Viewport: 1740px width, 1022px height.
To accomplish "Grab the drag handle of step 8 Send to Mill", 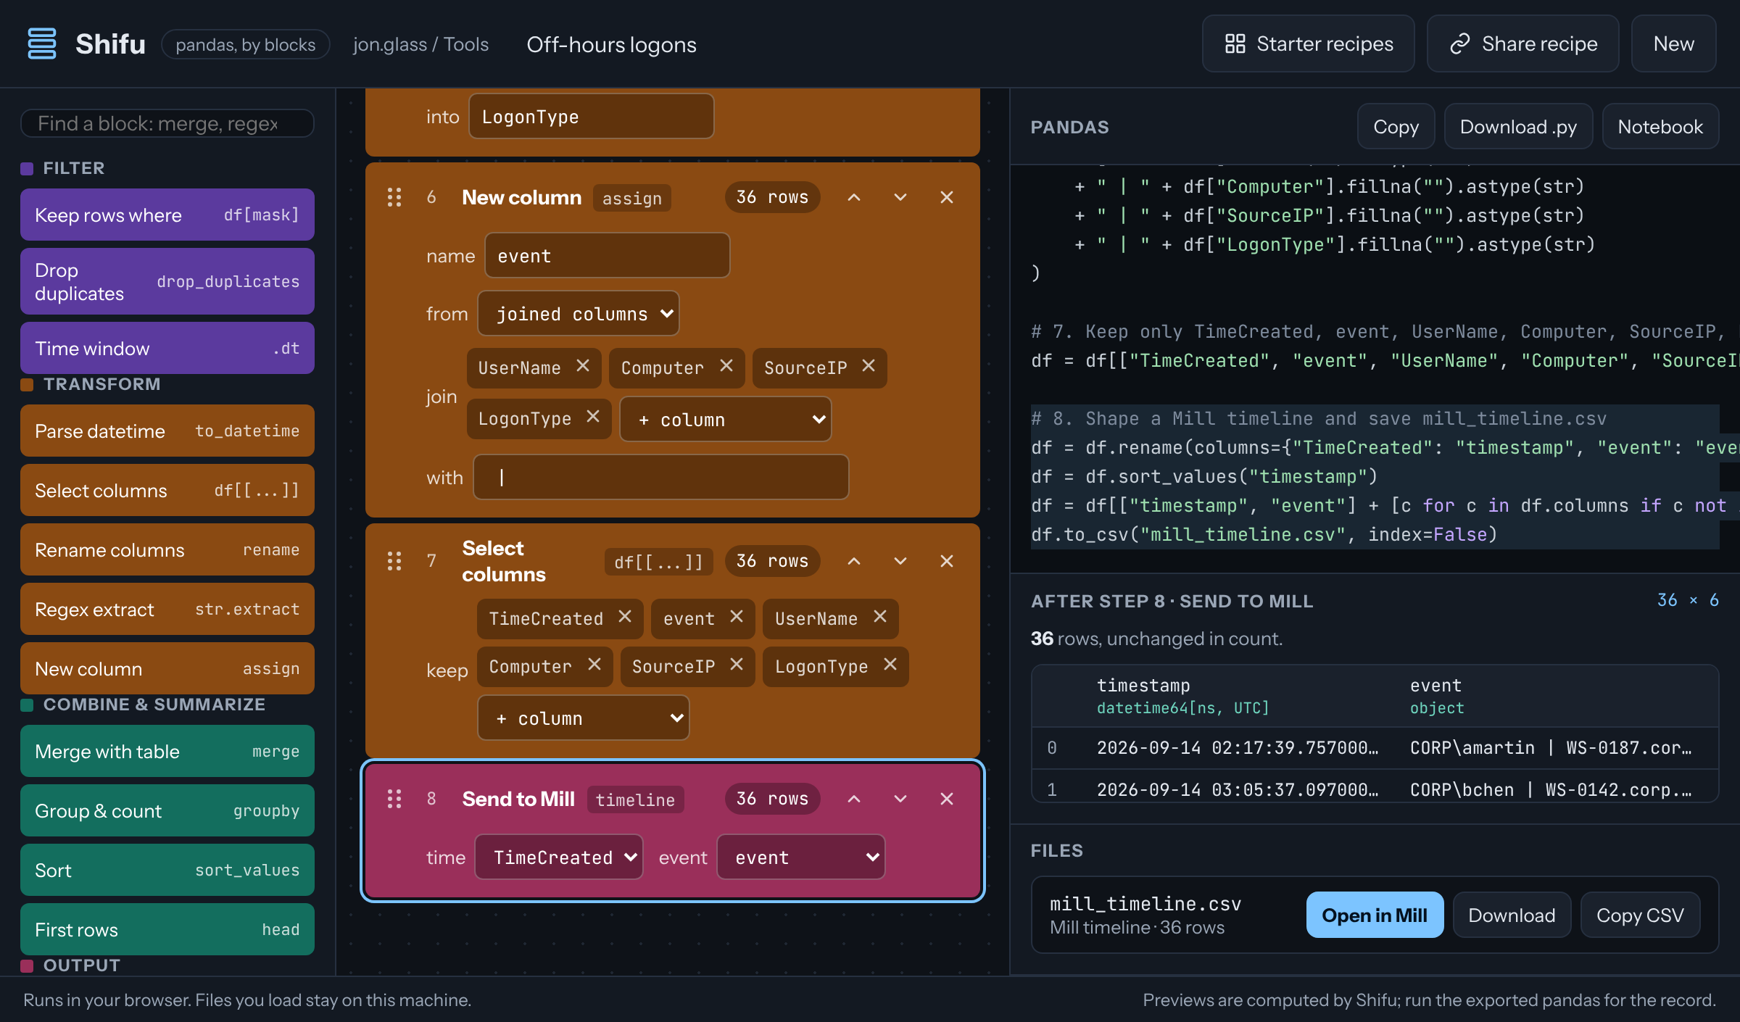I will point(394,799).
